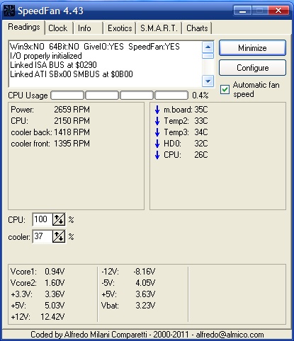Select the 'I/O properly initialized' log line
The image size is (294, 341).
[46, 56]
